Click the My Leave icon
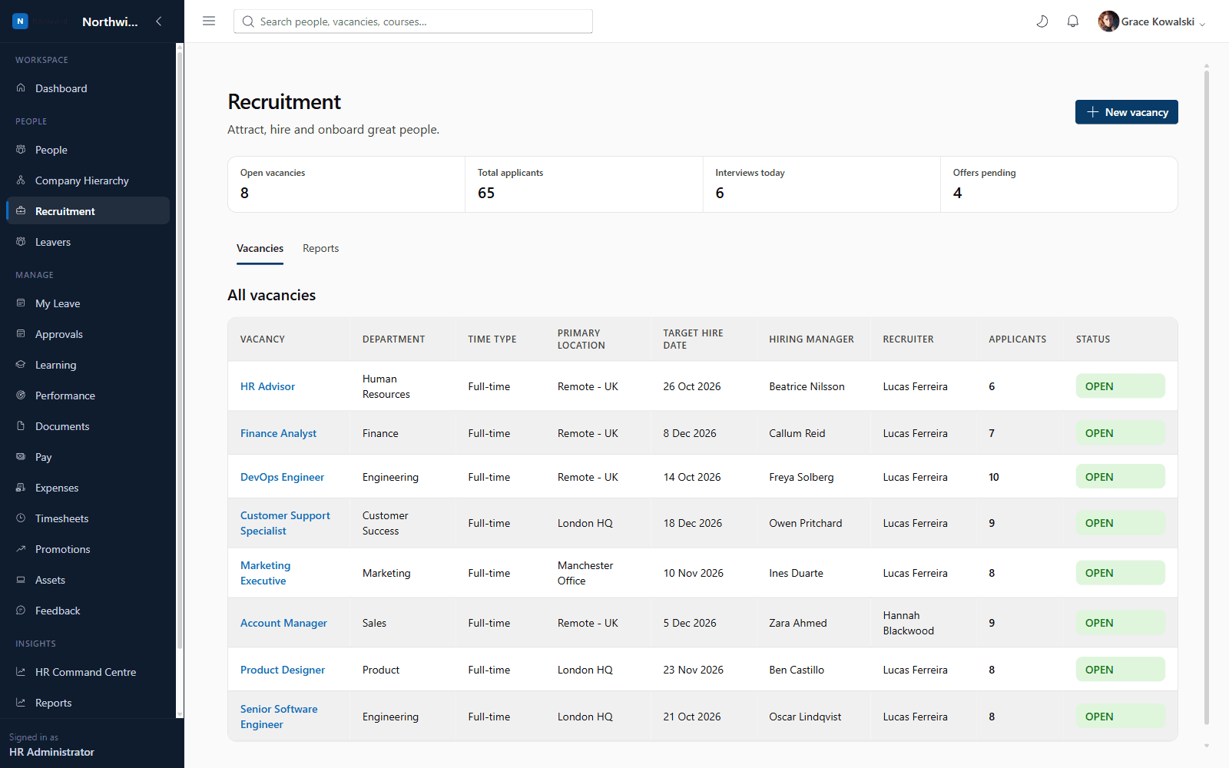The height and width of the screenshot is (768, 1229). point(21,303)
